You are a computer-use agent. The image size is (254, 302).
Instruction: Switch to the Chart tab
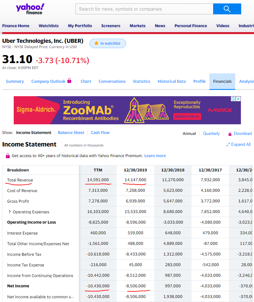[86, 81]
